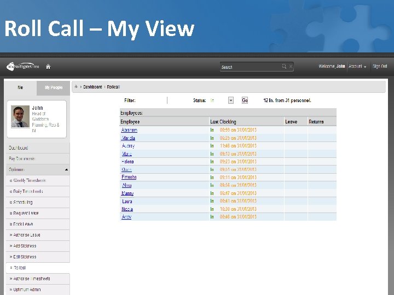394x295 pixels.
Task: Click John's profile photo
Action: (x=20, y=117)
